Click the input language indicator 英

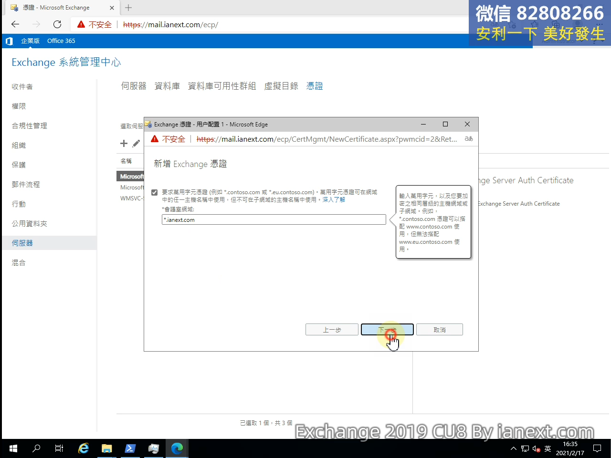548,448
